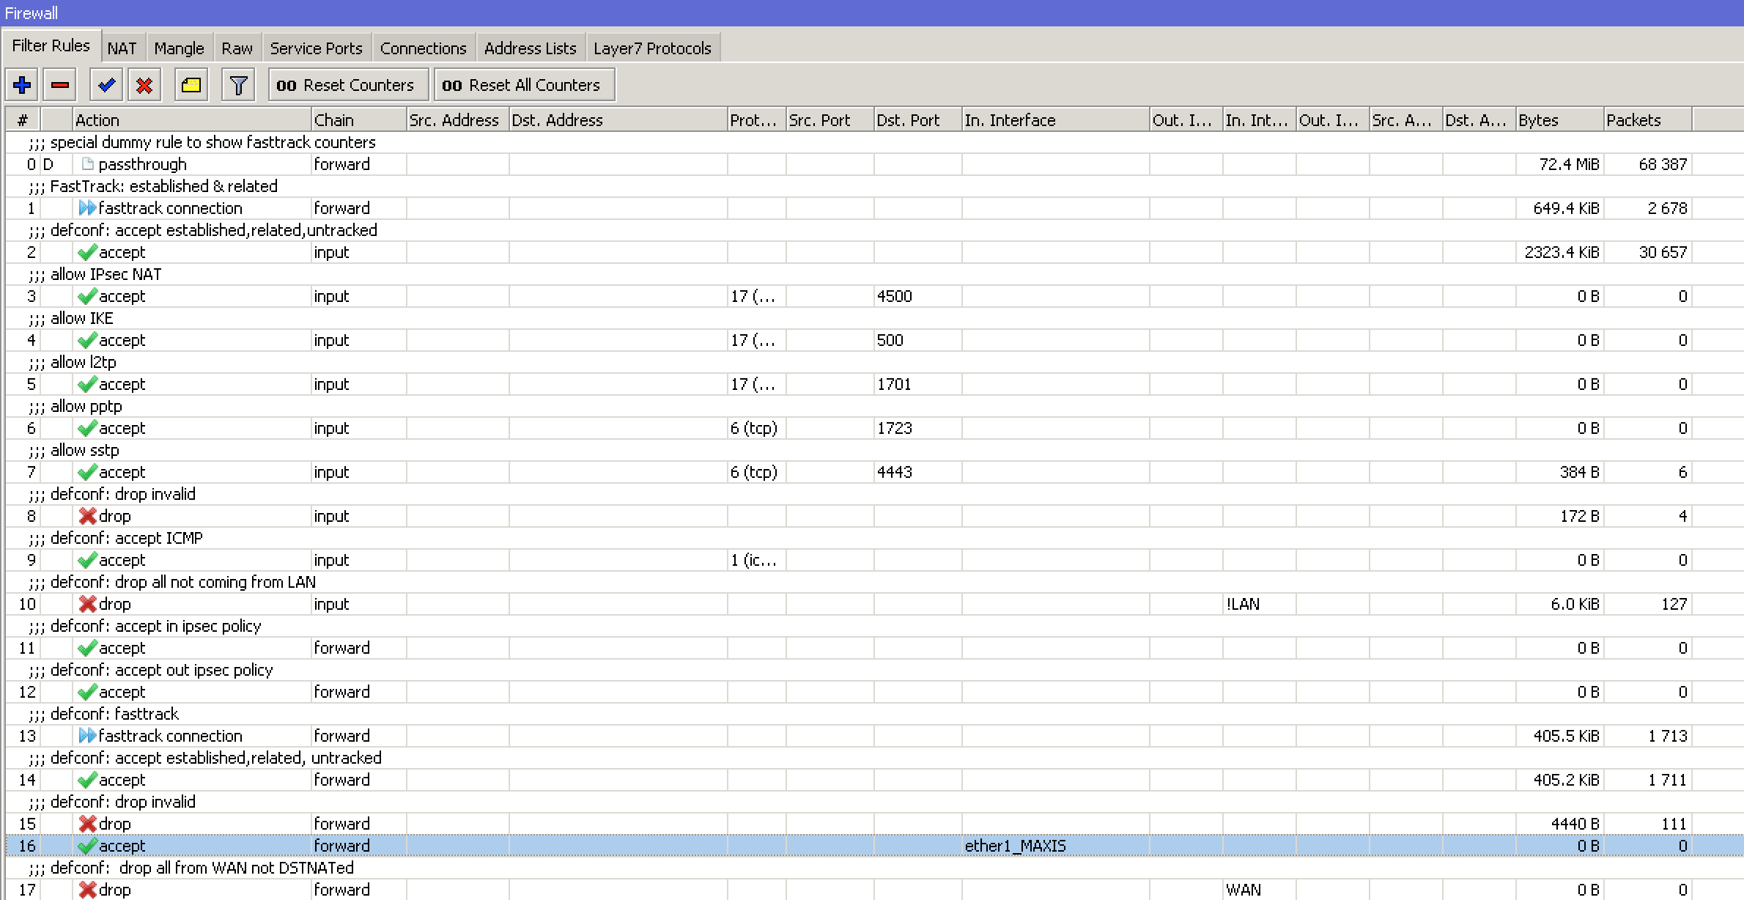Click the fasttrack icon in rule 13
Screen dimensions: 1744x900
pos(87,736)
